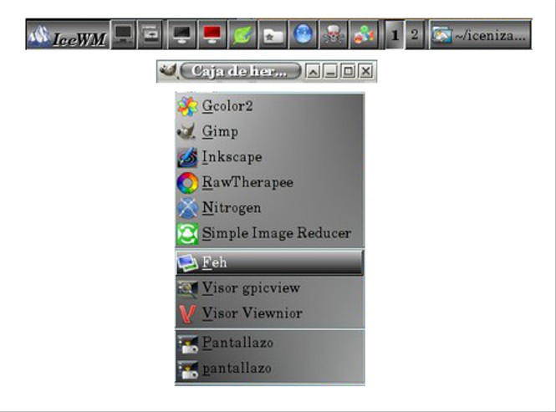This screenshot has height=412, width=556.
Task: Start Nitrogen from the menu
Action: pyautogui.click(x=270, y=208)
